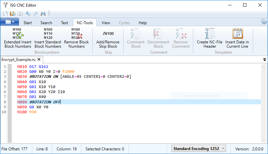
Task: Switch to the Start ribbon tab
Action: tap(28, 23)
